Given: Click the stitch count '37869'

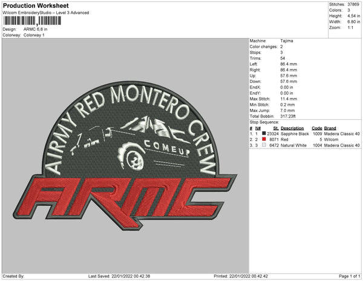Looking at the screenshot, I should pos(353,4).
